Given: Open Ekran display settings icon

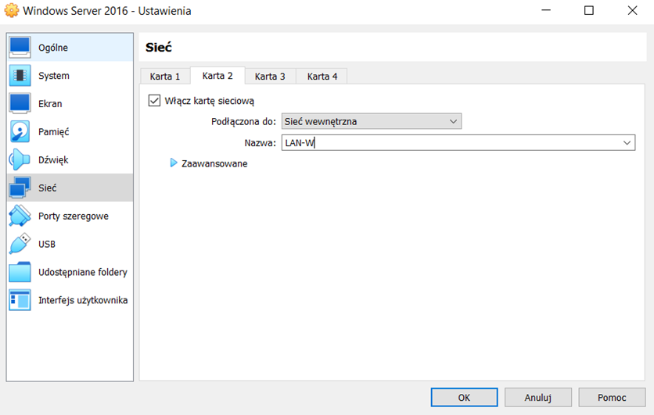Looking at the screenshot, I should tap(20, 104).
